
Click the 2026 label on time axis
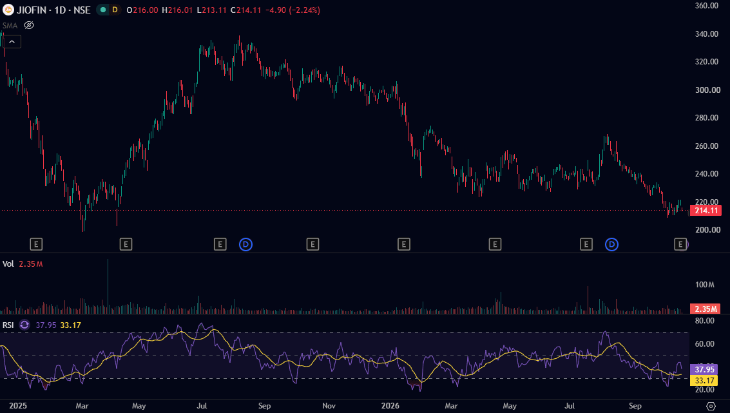click(x=390, y=405)
